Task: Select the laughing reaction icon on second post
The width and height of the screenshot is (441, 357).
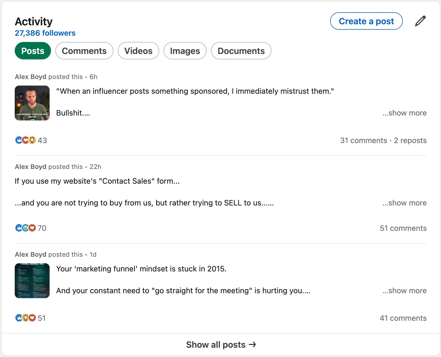Action: coord(25,228)
